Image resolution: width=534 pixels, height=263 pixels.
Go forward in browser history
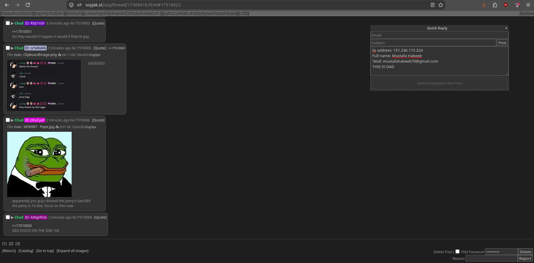coord(17,5)
